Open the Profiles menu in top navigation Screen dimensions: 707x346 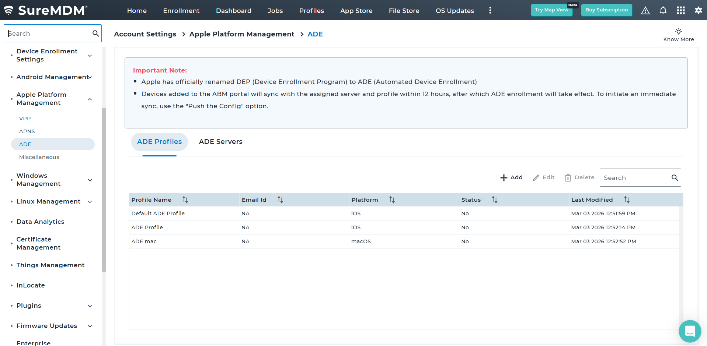coord(311,11)
